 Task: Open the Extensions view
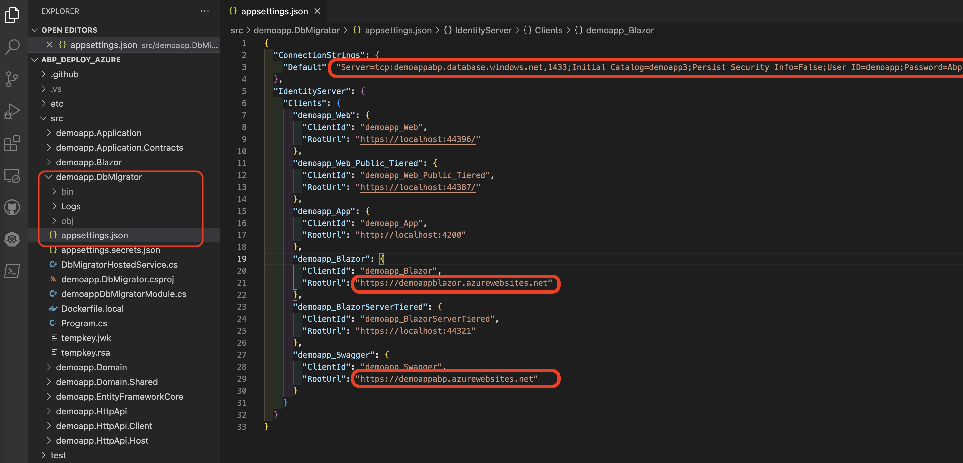click(x=12, y=144)
